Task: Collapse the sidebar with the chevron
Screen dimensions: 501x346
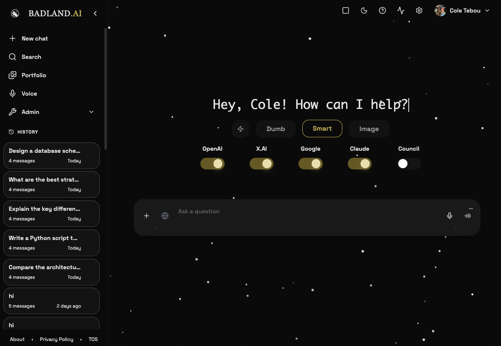Action: tap(95, 13)
